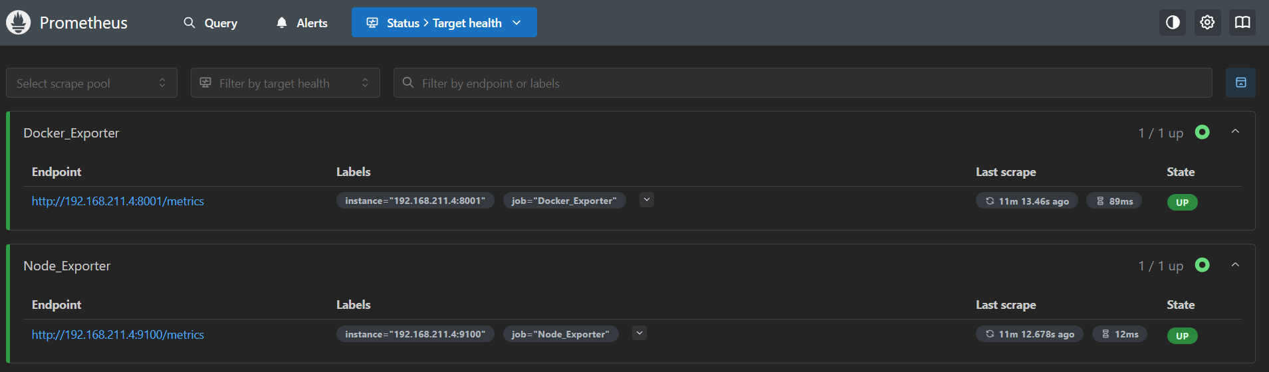Image resolution: width=1269 pixels, height=372 pixels.
Task: Open the Filter by target health dropdown
Action: click(285, 83)
